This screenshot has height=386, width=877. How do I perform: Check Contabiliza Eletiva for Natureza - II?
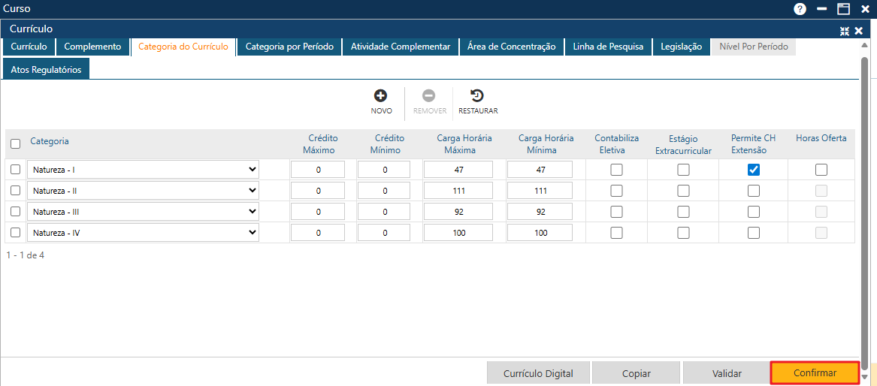point(616,191)
